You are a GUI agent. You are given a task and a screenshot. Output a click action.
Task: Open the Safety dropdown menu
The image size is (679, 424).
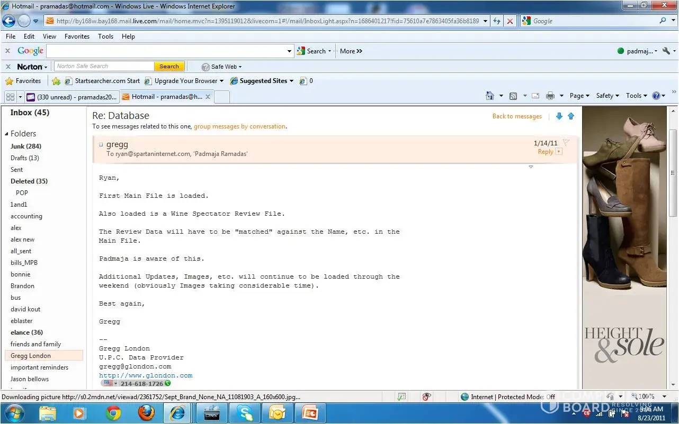pyautogui.click(x=607, y=96)
